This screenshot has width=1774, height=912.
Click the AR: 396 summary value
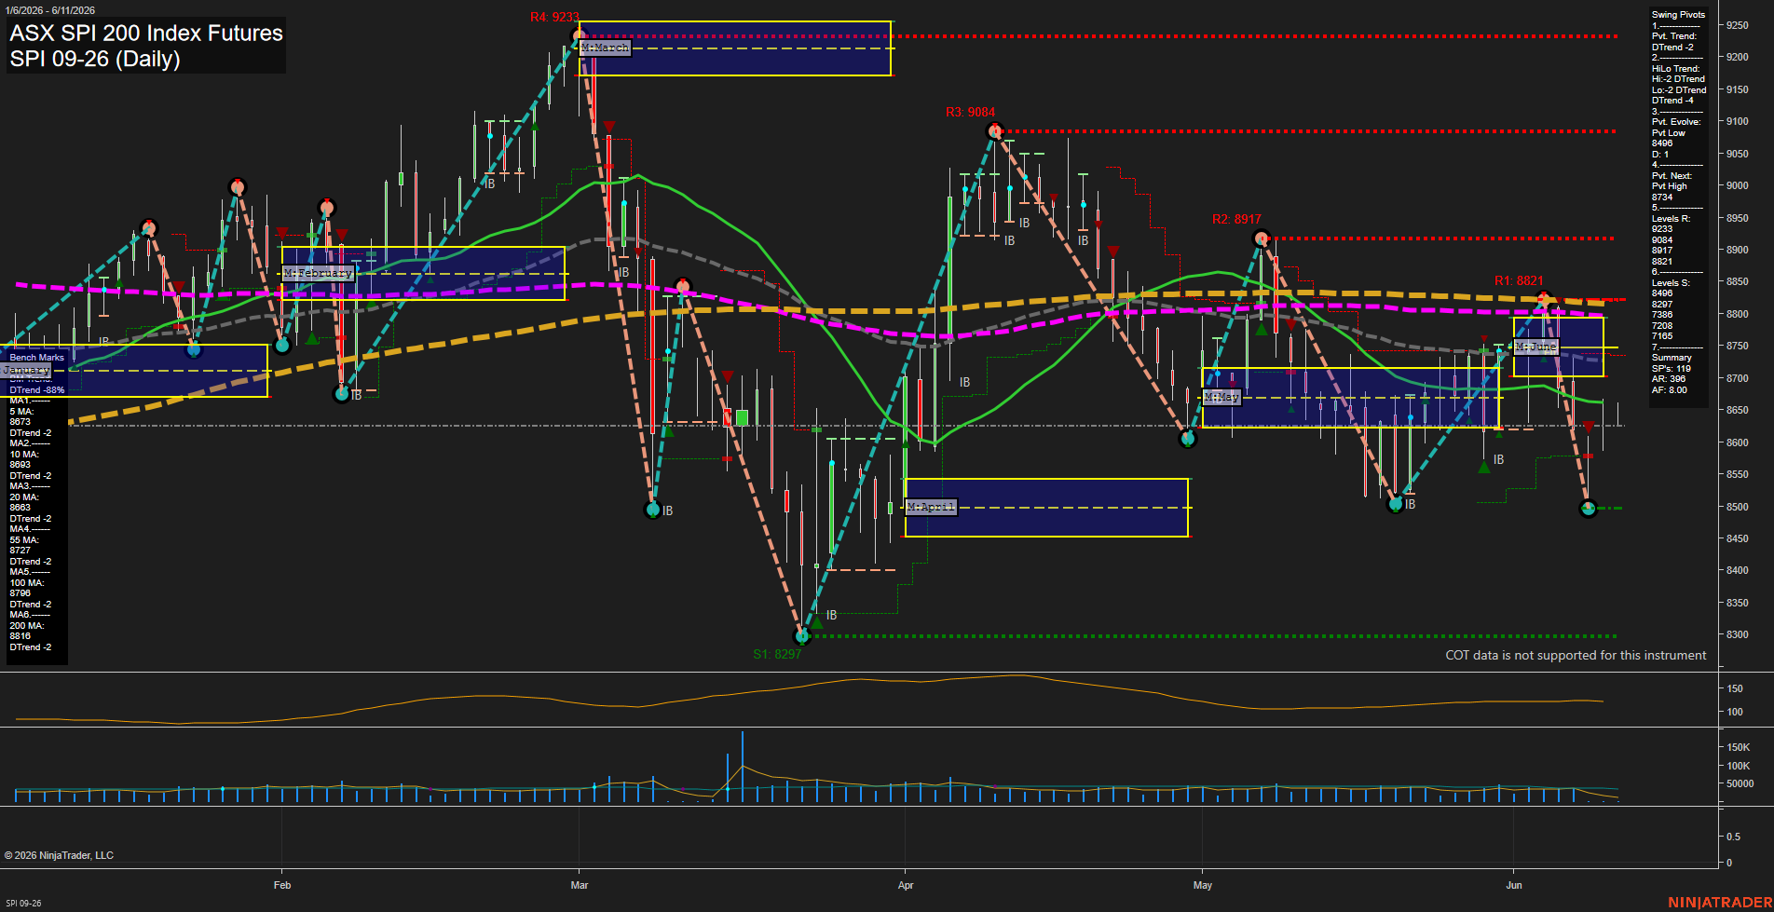click(1669, 379)
